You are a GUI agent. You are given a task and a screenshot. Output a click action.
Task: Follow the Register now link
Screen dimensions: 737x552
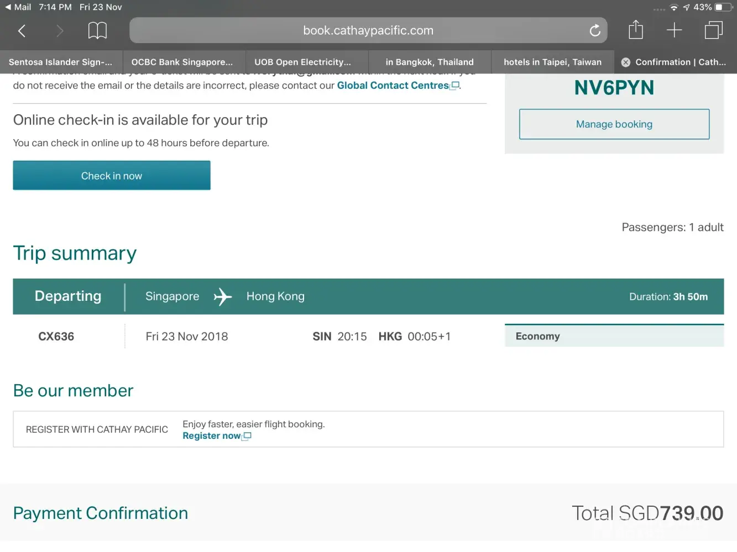tap(212, 436)
